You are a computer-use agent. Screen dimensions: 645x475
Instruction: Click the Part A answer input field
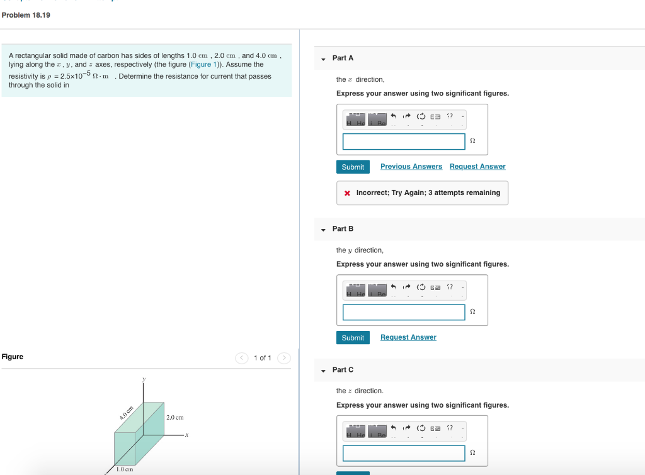click(404, 142)
